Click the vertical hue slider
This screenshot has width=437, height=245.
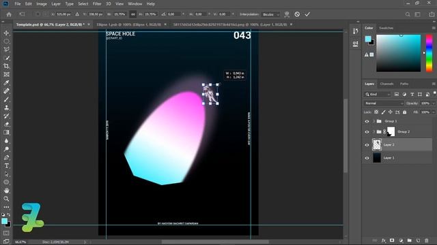429,53
